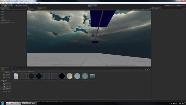The image size is (186, 105).
Task: Select the Overcast2 skybox material
Action: point(54,77)
